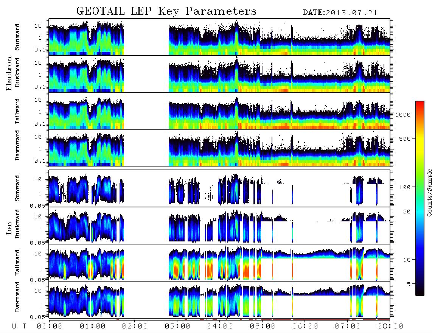Click the Ion Duskward spectrogram panel
The width and height of the screenshot is (432, 333).
click(x=219, y=226)
